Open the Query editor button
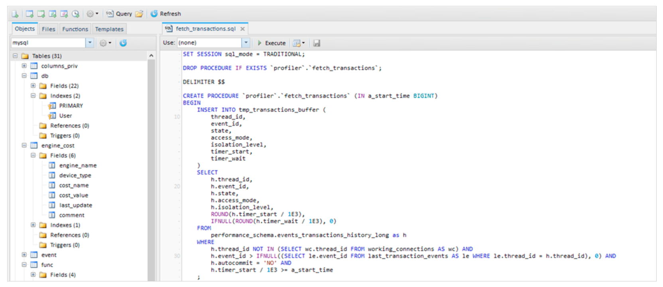Image resolution: width=663 pixels, height=287 pixels. [x=119, y=14]
